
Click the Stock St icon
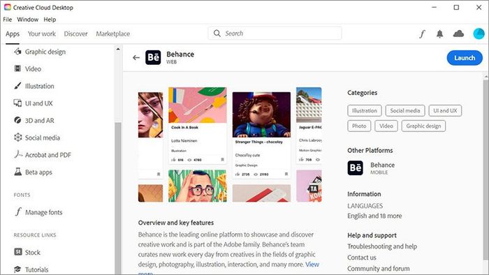point(17,252)
